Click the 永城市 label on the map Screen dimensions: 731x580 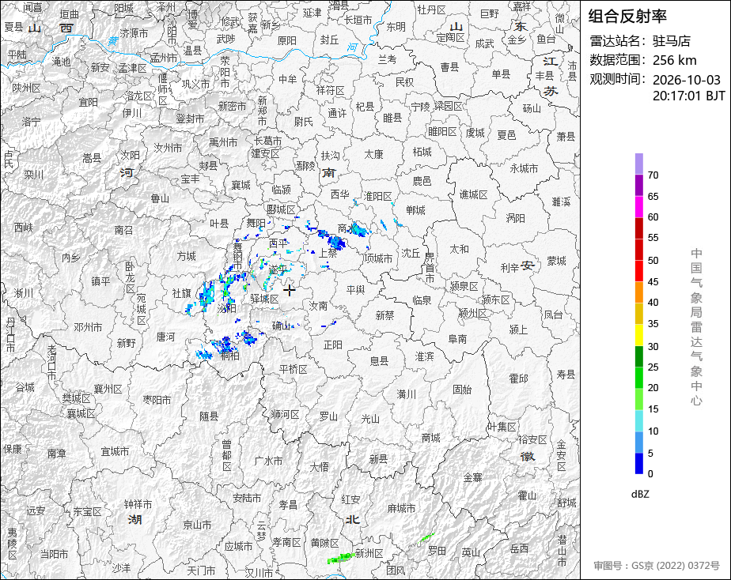point(524,168)
